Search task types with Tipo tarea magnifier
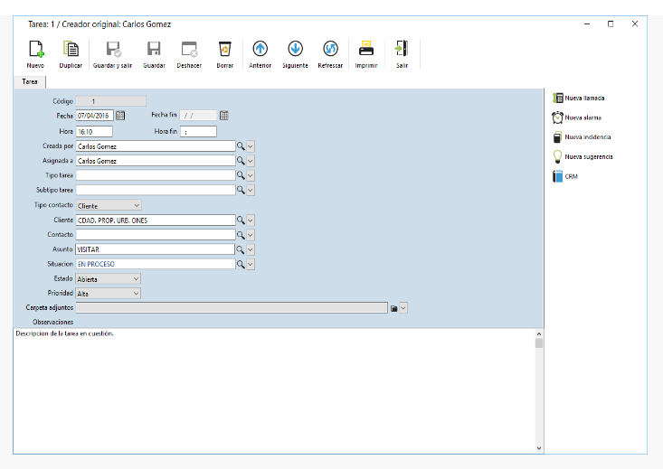The width and height of the screenshot is (663, 469). [x=241, y=175]
